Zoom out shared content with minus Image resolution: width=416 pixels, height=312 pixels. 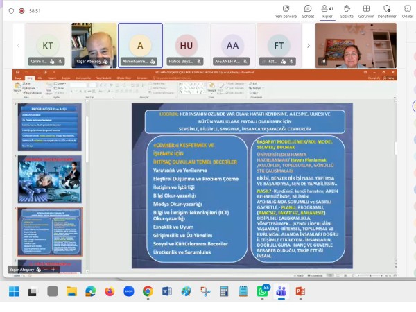pyautogui.click(x=46, y=270)
